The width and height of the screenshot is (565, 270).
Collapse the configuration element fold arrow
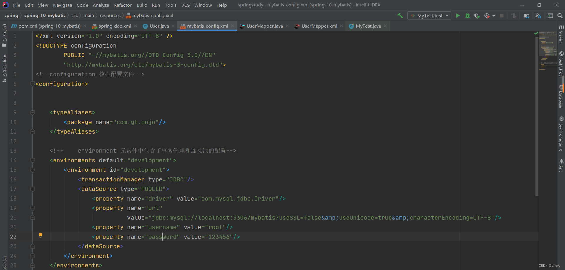click(32, 84)
